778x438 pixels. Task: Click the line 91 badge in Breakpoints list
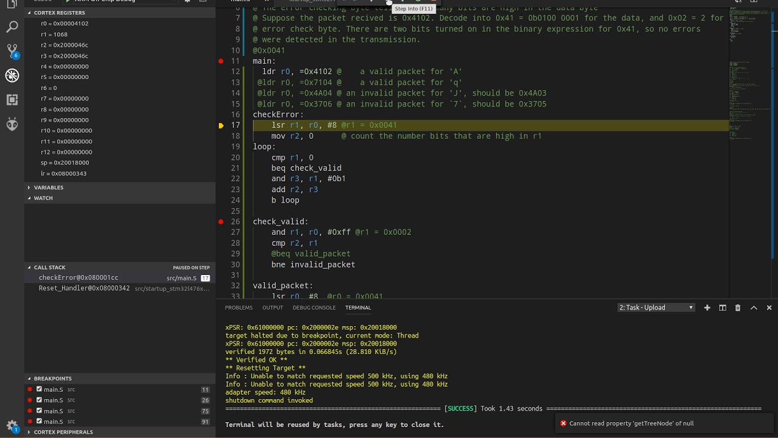click(x=205, y=422)
